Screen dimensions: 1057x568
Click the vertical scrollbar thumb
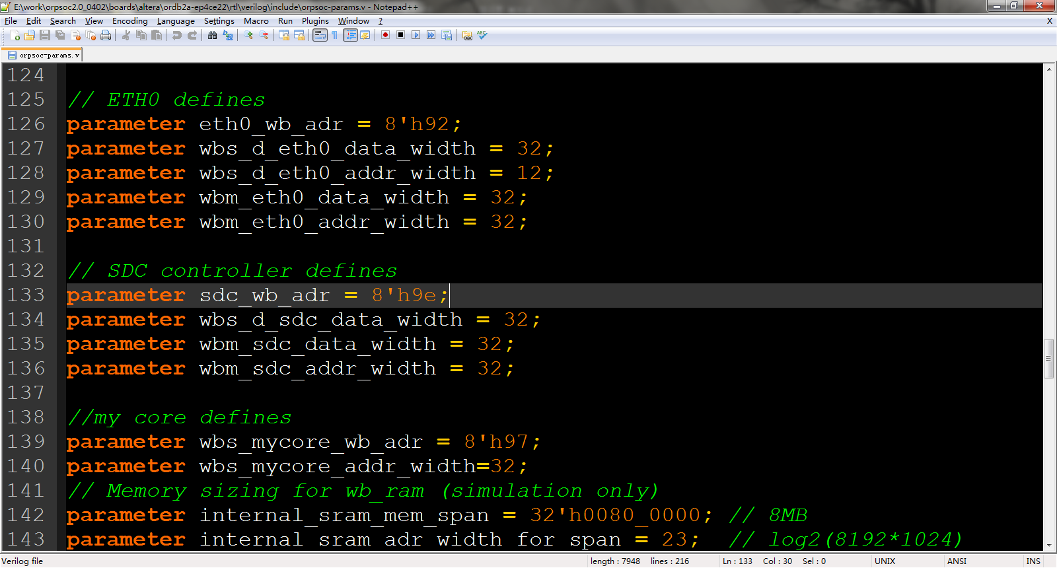tap(1049, 358)
